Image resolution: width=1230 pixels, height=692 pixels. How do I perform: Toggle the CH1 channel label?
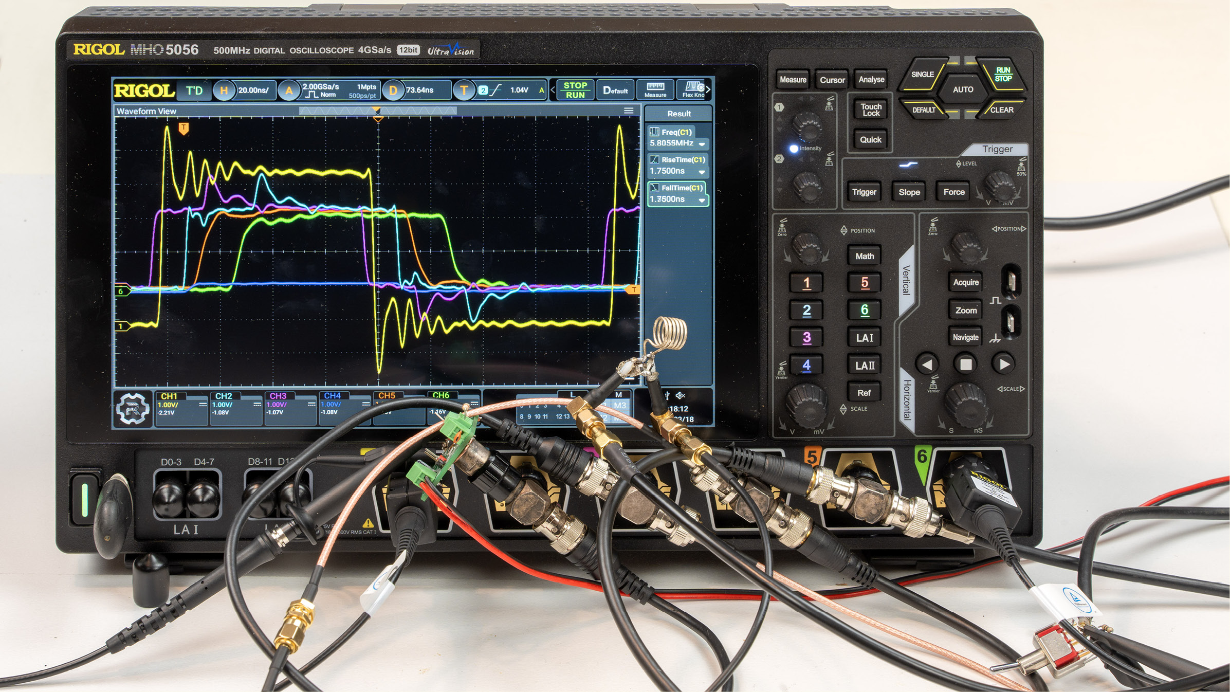[x=169, y=396]
